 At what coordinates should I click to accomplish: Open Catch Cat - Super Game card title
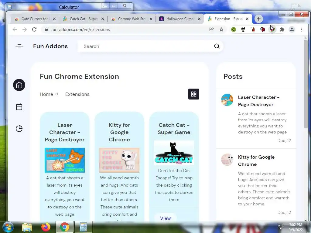pyautogui.click(x=174, y=129)
